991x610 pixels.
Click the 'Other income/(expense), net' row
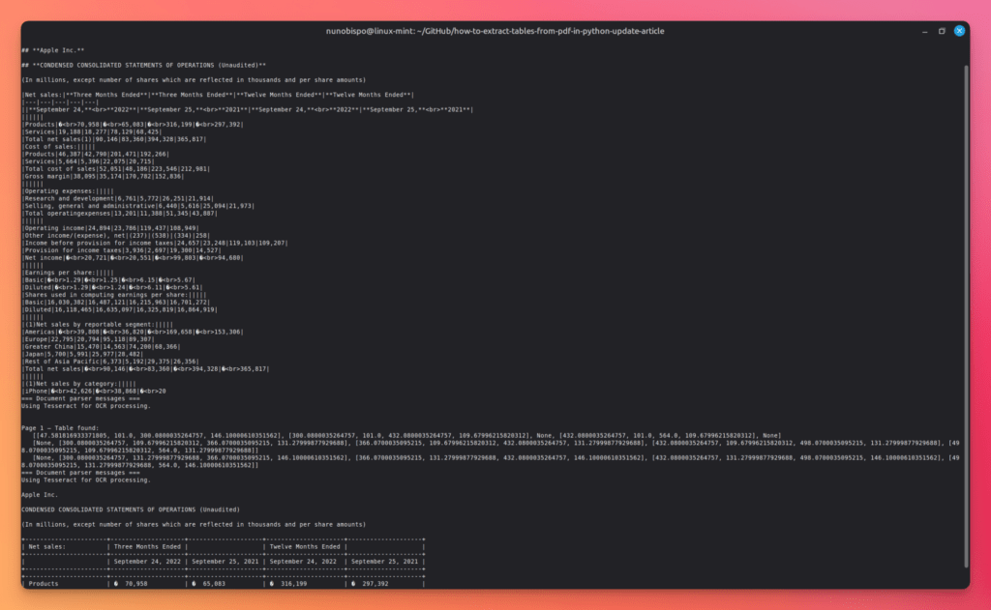(x=116, y=236)
